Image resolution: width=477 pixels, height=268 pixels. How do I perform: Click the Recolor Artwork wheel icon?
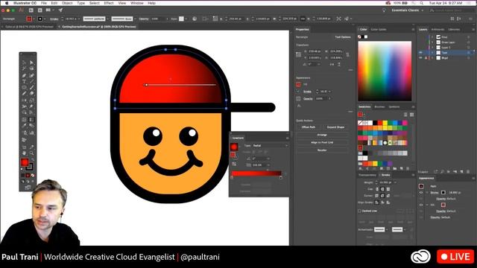195,19
